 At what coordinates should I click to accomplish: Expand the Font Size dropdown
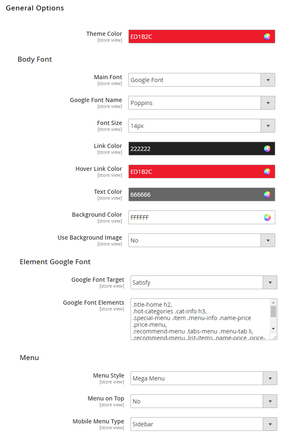268,126
